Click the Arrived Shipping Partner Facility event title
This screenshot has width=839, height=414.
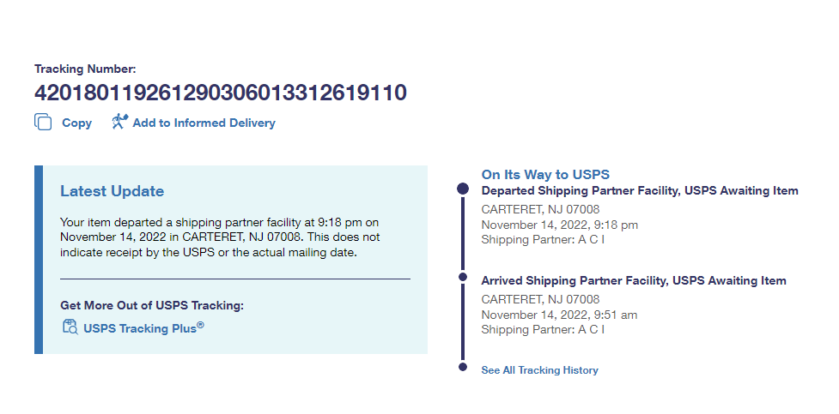[634, 280]
